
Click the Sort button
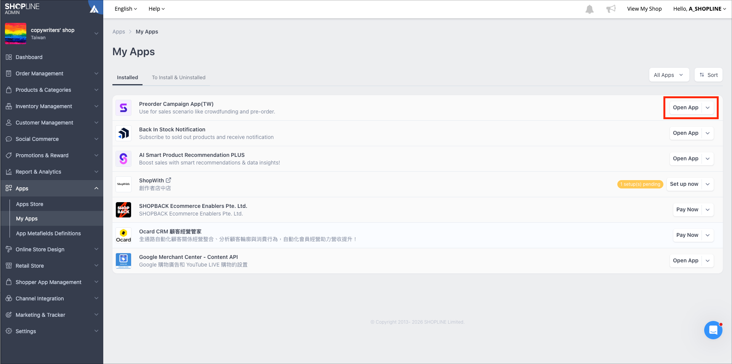coord(709,75)
